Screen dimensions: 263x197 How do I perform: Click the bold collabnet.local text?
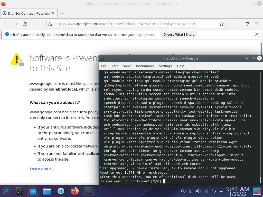[63, 89]
